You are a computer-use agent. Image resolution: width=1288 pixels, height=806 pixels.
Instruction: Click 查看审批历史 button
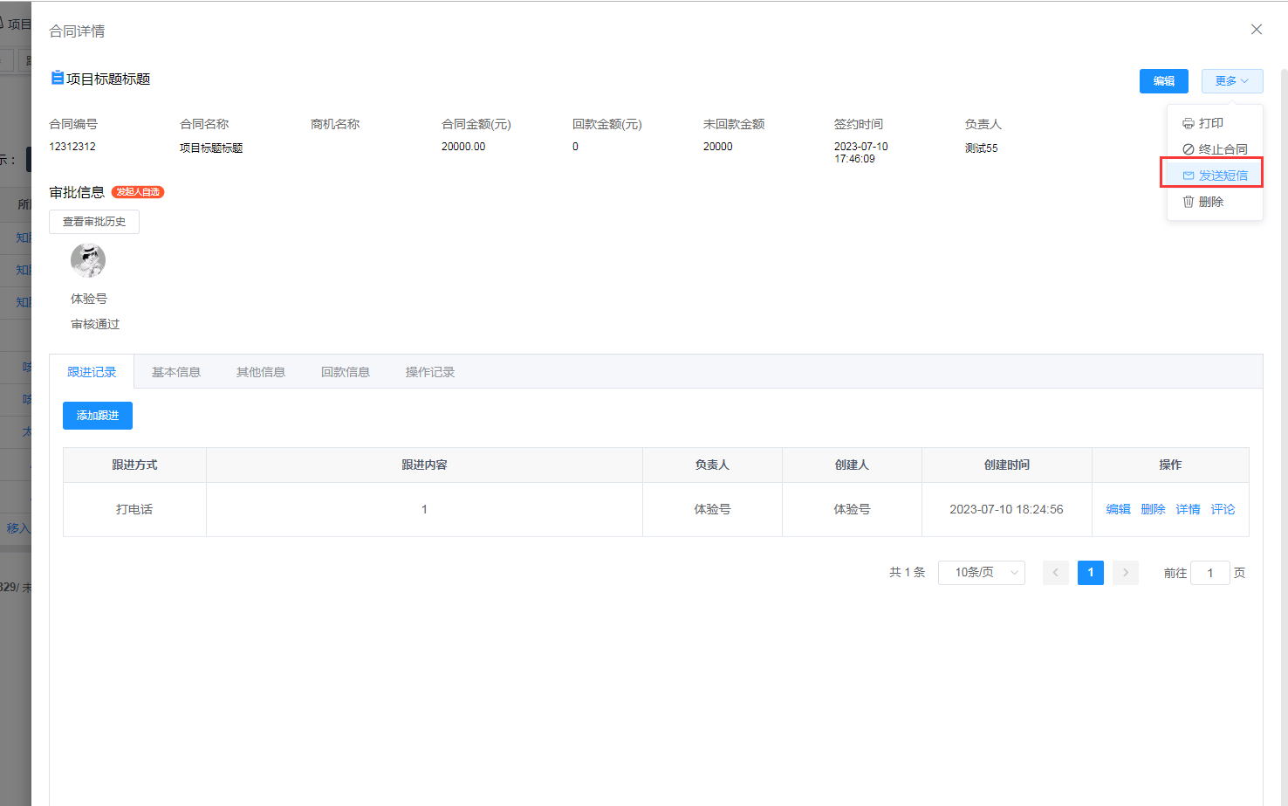[x=94, y=222]
